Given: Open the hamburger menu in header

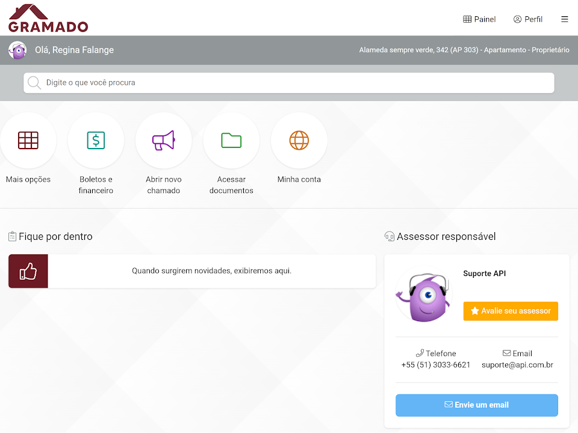Looking at the screenshot, I should pos(564,19).
